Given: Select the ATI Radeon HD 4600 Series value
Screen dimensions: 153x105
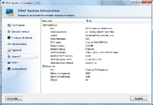Looking at the screenshot, I should (99, 29).
